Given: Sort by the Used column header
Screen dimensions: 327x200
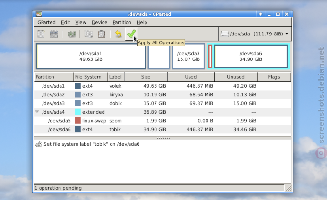Looking at the screenshot, I should click(191, 77).
